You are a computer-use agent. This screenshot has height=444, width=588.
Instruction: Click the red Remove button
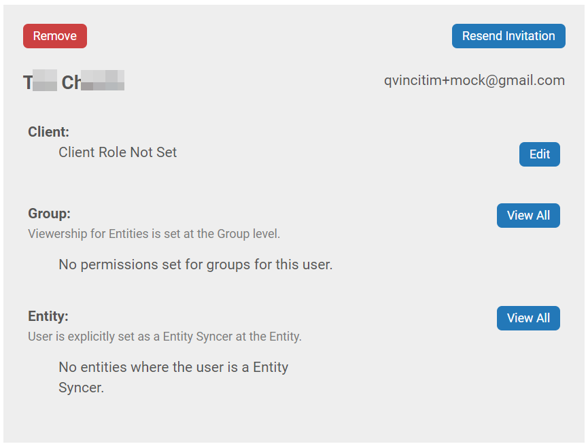(55, 36)
